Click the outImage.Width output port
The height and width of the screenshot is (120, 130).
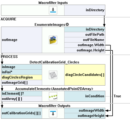[85, 45]
